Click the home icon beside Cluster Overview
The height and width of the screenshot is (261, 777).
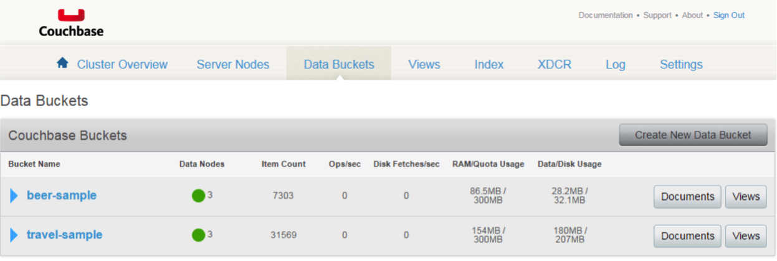(x=62, y=63)
